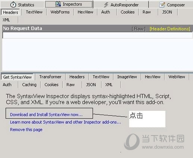Switch to the Composer tab

(171, 4)
